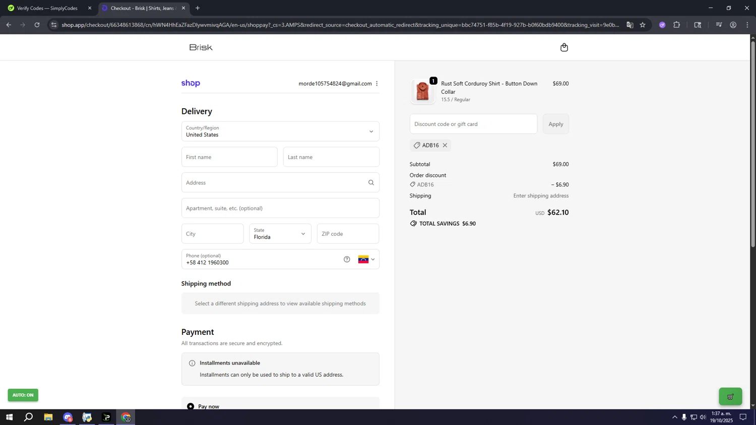Click the Shop pay logo
This screenshot has width=756, height=425.
[191, 84]
